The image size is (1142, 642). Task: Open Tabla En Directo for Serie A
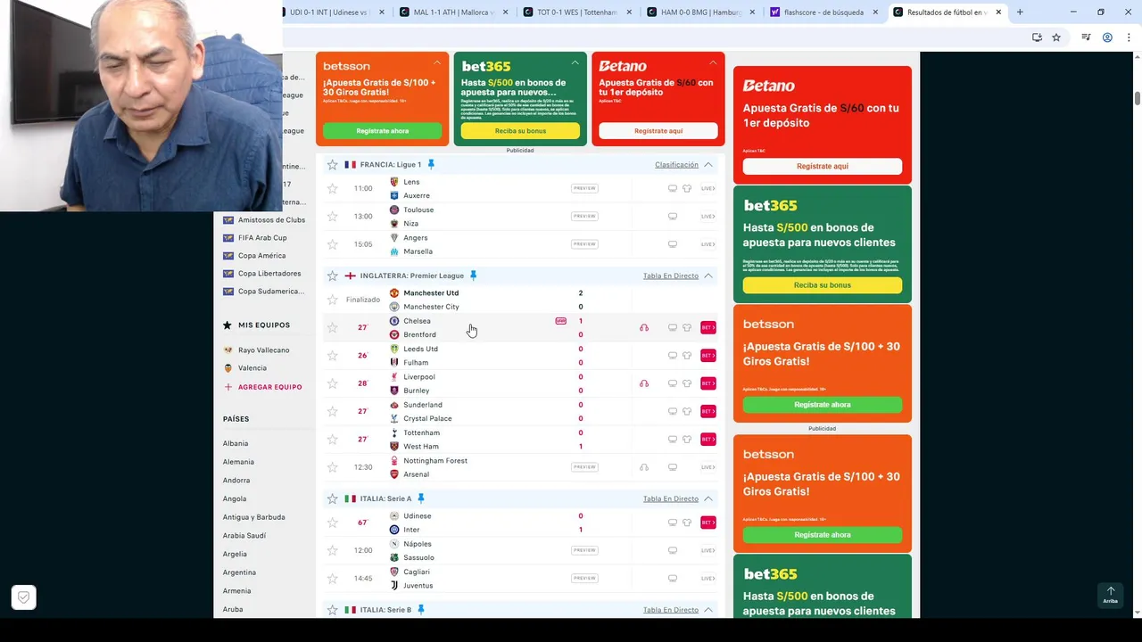pyautogui.click(x=671, y=499)
